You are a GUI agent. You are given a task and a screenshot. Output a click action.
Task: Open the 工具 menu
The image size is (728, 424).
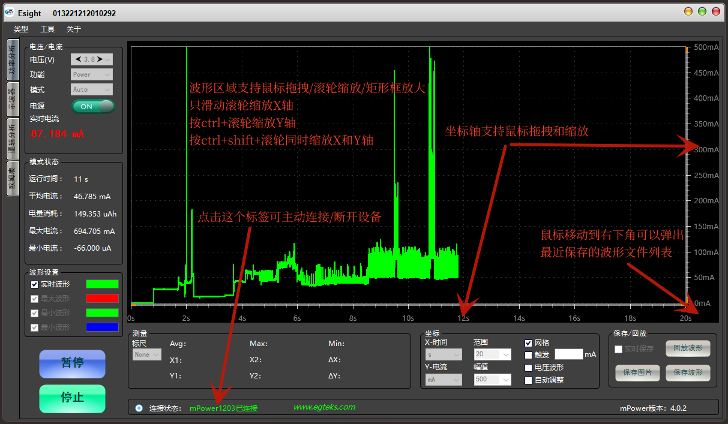click(47, 29)
